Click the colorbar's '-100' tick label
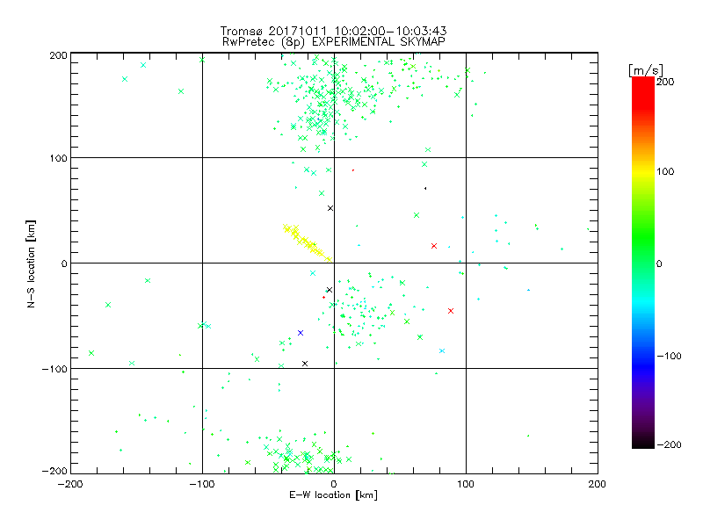This screenshot has height=527, width=703. pos(669,356)
